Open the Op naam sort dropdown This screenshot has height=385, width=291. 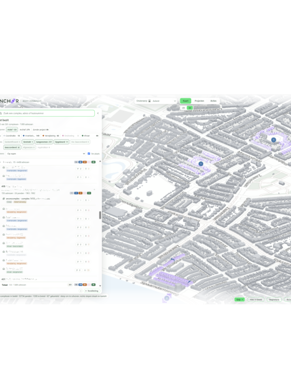point(46,154)
